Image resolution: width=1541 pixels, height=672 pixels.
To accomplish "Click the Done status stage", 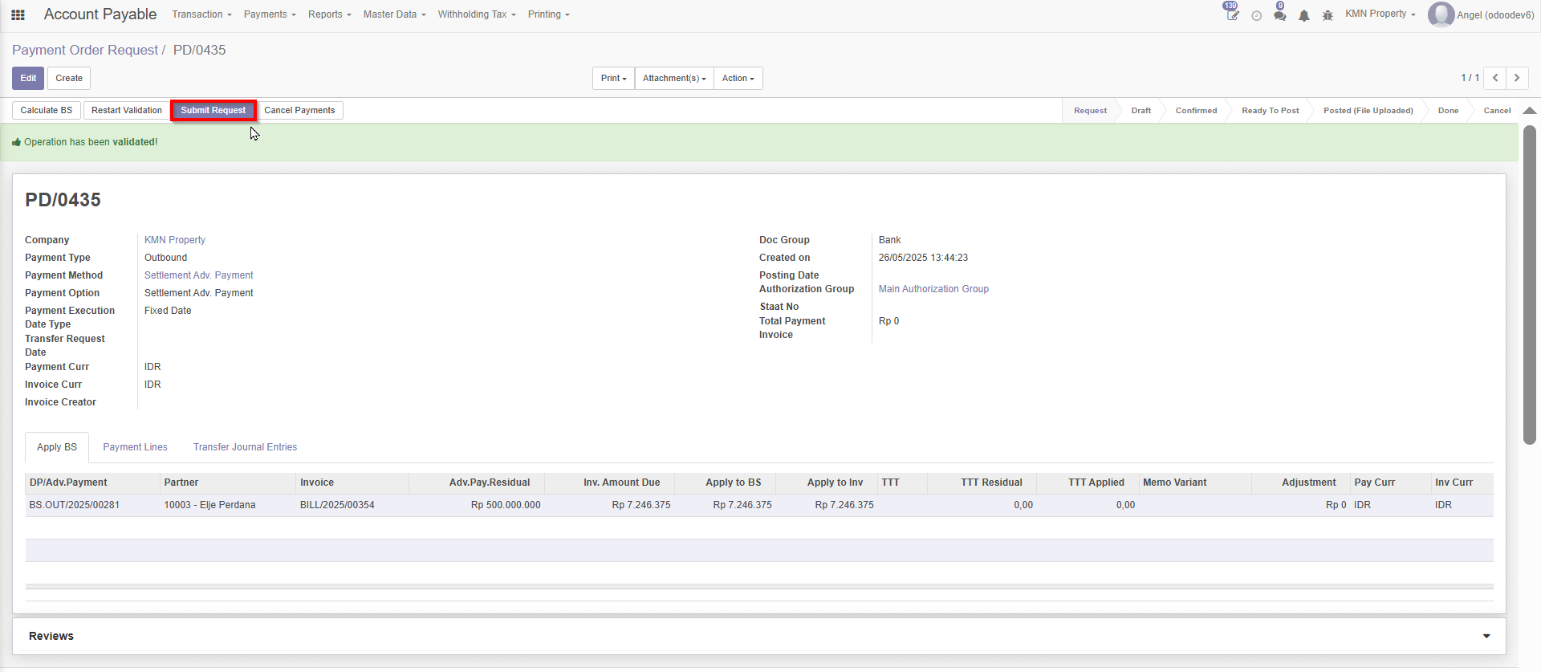I will coord(1448,111).
